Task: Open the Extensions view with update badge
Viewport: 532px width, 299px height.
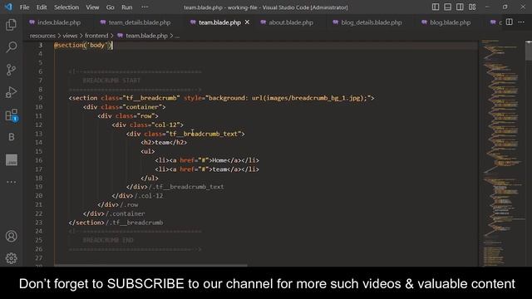Action: (11, 115)
